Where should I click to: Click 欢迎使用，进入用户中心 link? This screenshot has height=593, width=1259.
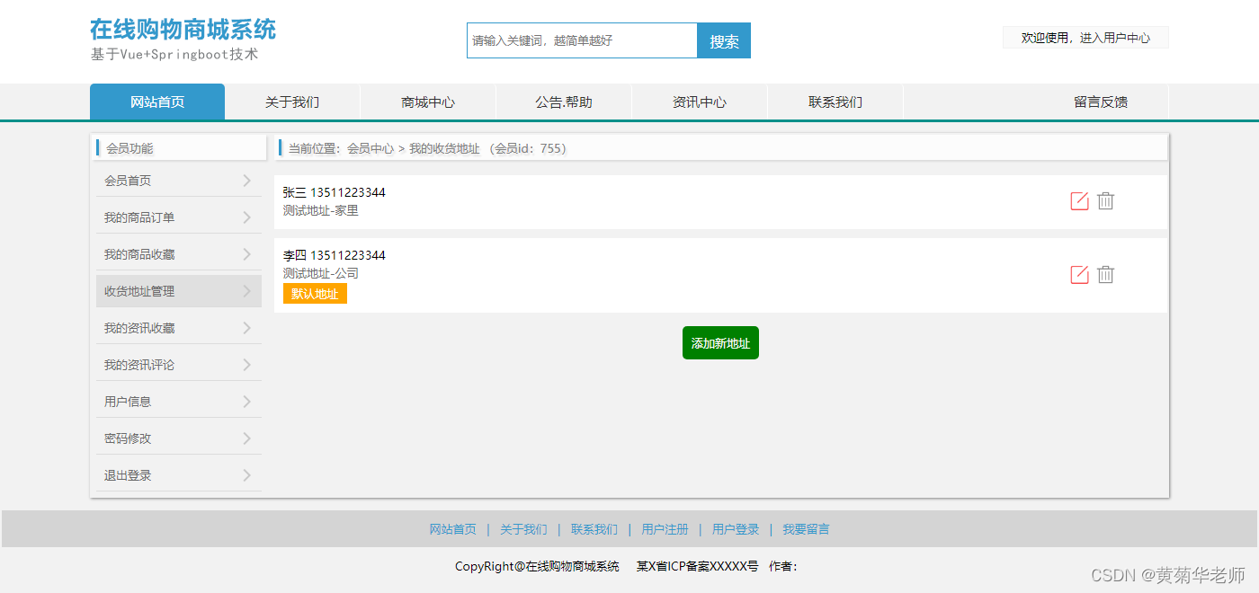click(1085, 38)
